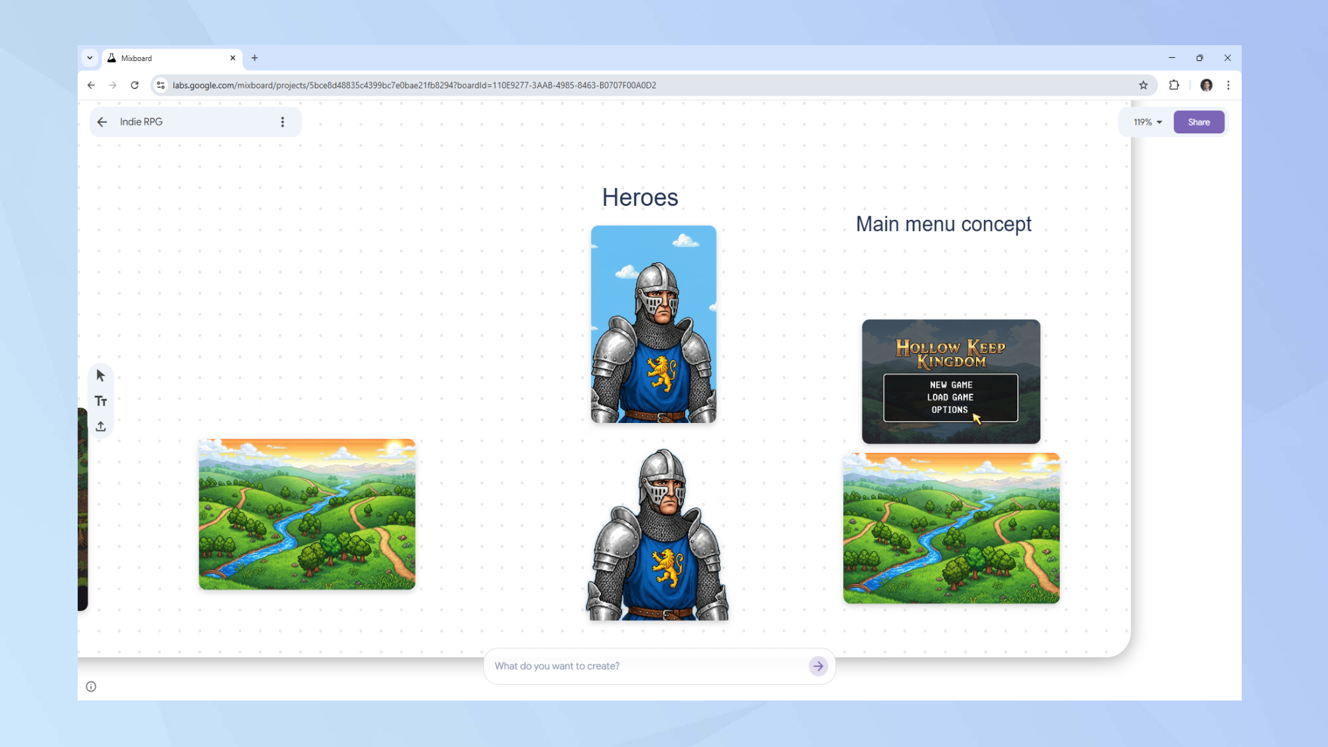Image resolution: width=1328 pixels, height=747 pixels.
Task: Open a new browser tab
Action: (x=254, y=58)
